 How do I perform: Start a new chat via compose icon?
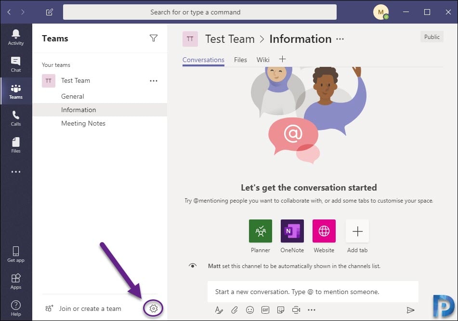(x=49, y=12)
